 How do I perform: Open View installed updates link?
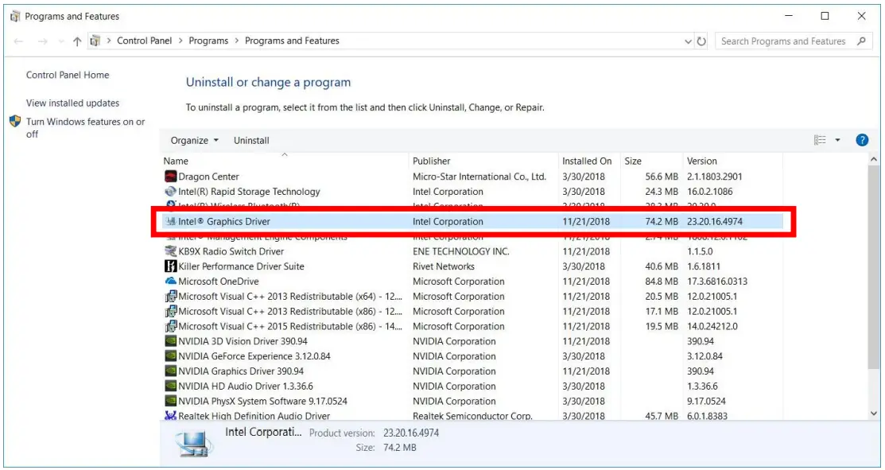[x=72, y=103]
